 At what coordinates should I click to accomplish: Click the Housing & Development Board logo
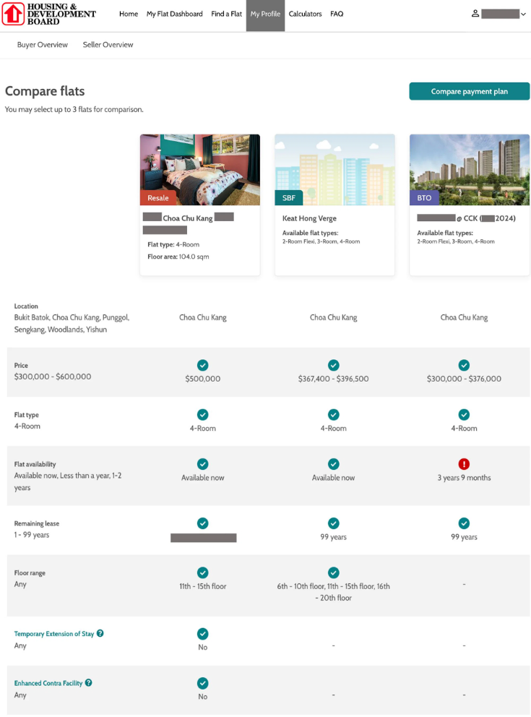49,14
